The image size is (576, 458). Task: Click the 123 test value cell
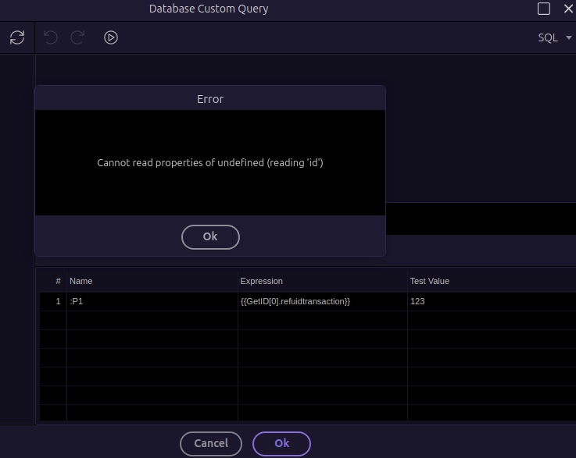click(x=492, y=301)
